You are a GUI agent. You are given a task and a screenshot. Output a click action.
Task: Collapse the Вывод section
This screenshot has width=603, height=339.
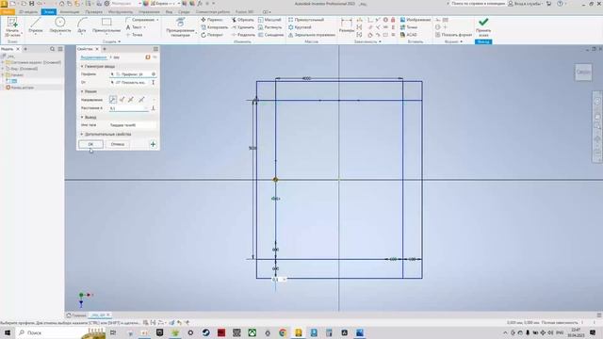[x=82, y=117]
